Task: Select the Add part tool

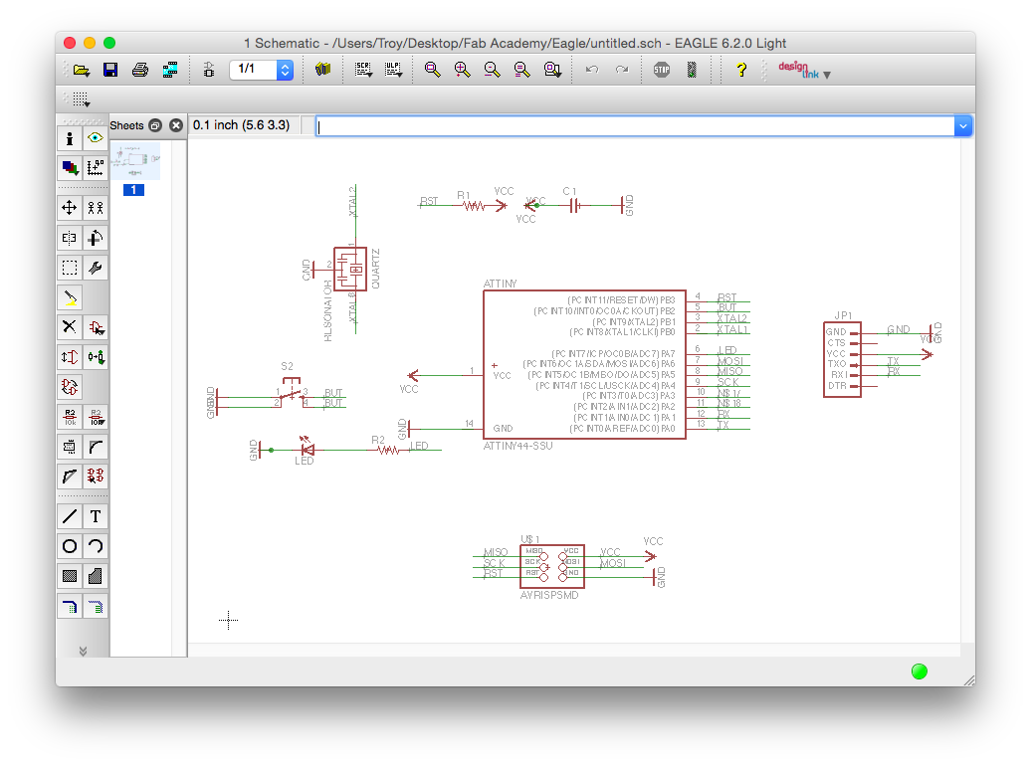Action: (x=96, y=327)
